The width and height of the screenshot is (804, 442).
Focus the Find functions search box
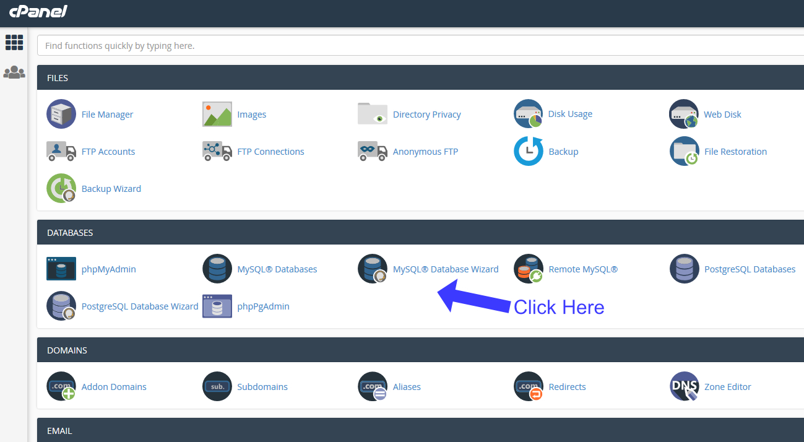(420, 45)
